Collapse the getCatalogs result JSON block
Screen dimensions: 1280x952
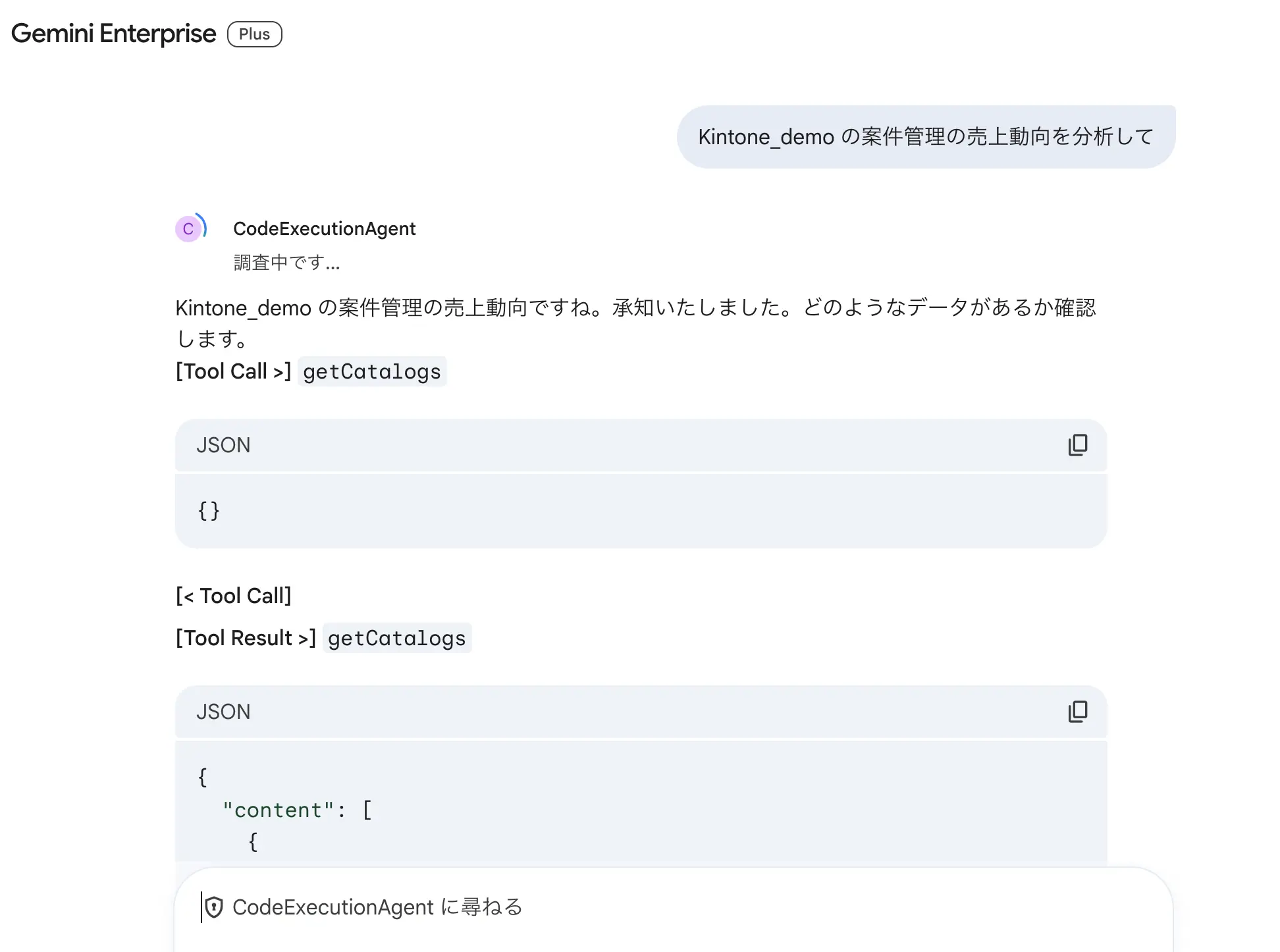click(x=224, y=712)
